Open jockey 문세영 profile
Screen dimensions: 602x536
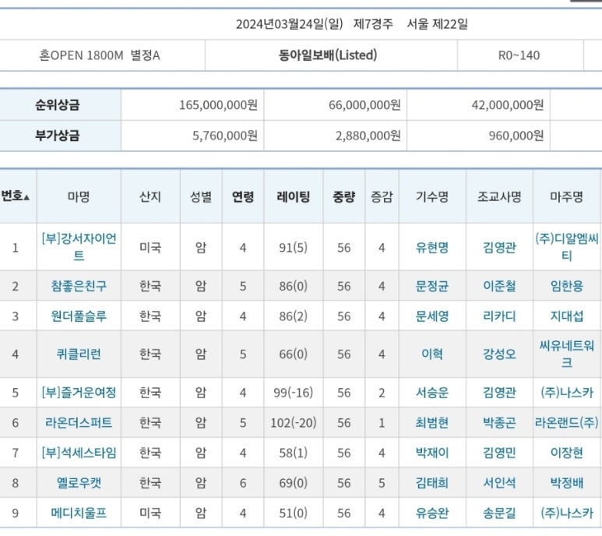tap(432, 316)
